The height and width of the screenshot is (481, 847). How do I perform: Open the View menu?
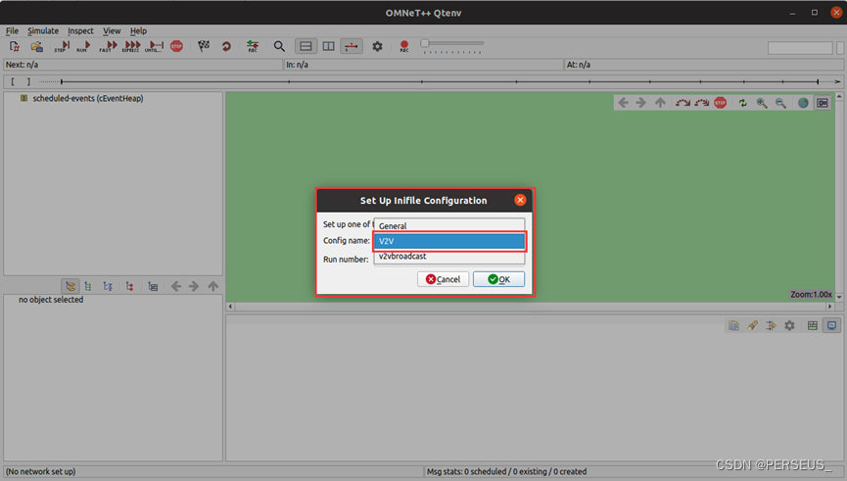(112, 30)
